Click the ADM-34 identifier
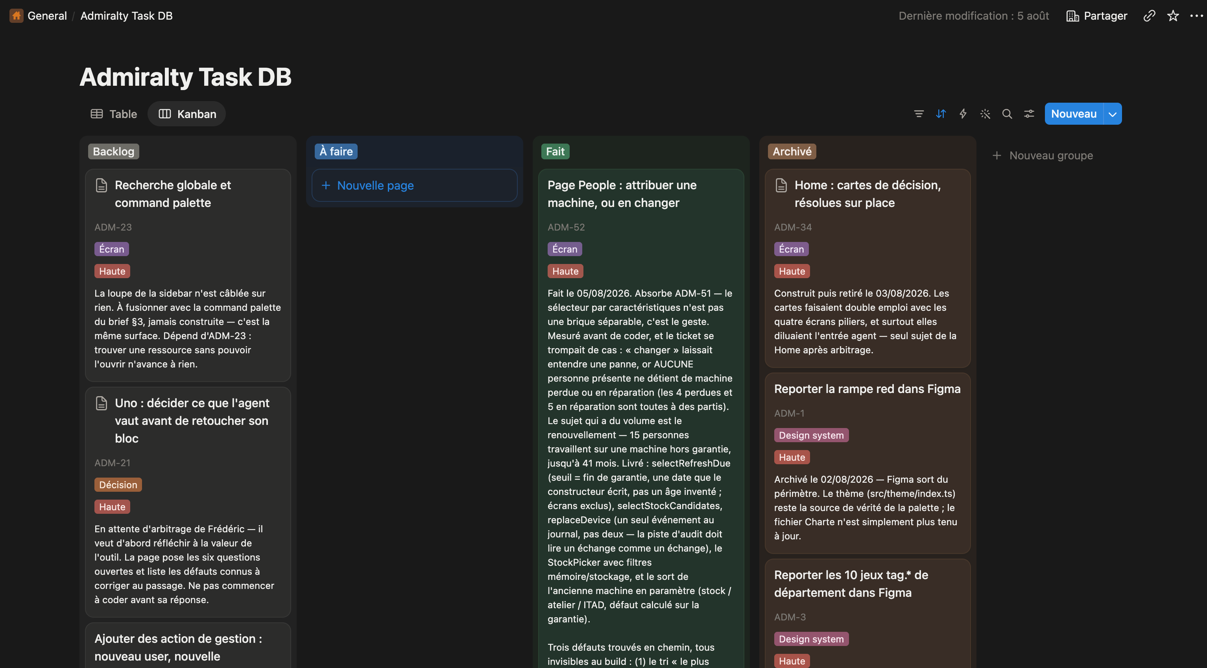 pyautogui.click(x=793, y=227)
